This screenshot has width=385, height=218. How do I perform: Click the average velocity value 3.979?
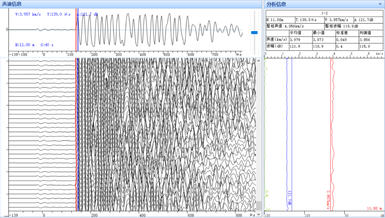tap(301, 40)
